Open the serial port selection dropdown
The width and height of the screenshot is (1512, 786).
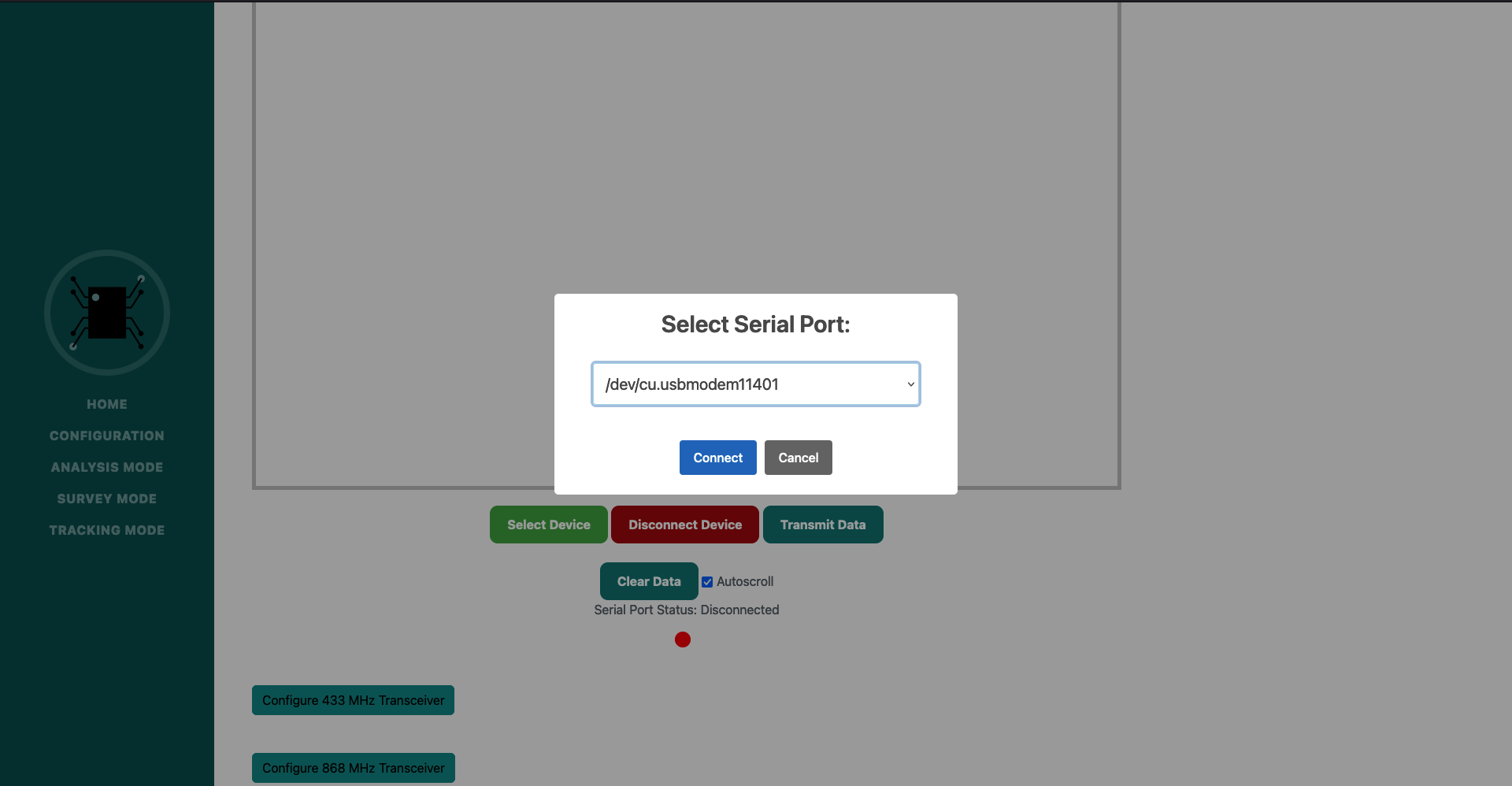click(754, 384)
